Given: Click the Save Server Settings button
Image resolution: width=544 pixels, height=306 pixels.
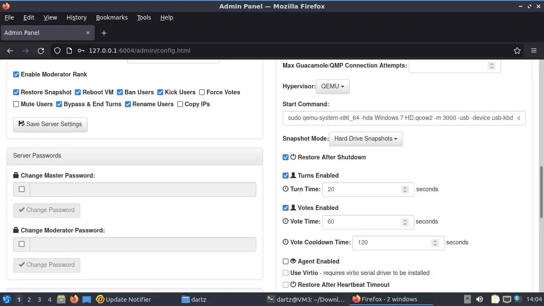Looking at the screenshot, I should (50, 124).
